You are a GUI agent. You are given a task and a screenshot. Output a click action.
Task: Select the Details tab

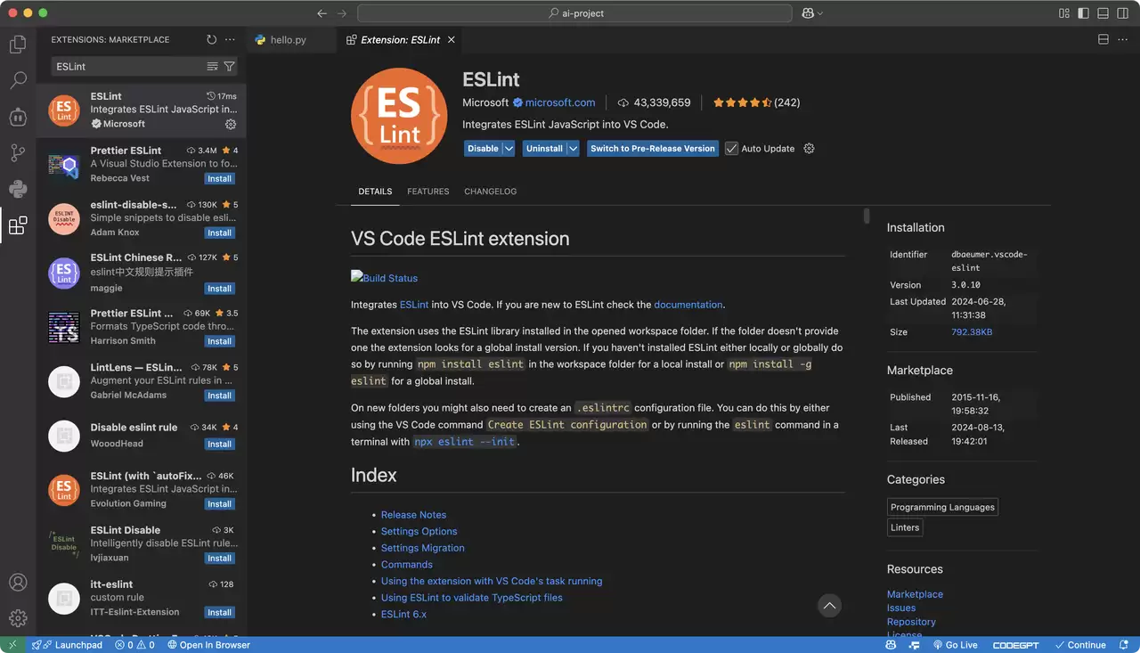pos(375,192)
